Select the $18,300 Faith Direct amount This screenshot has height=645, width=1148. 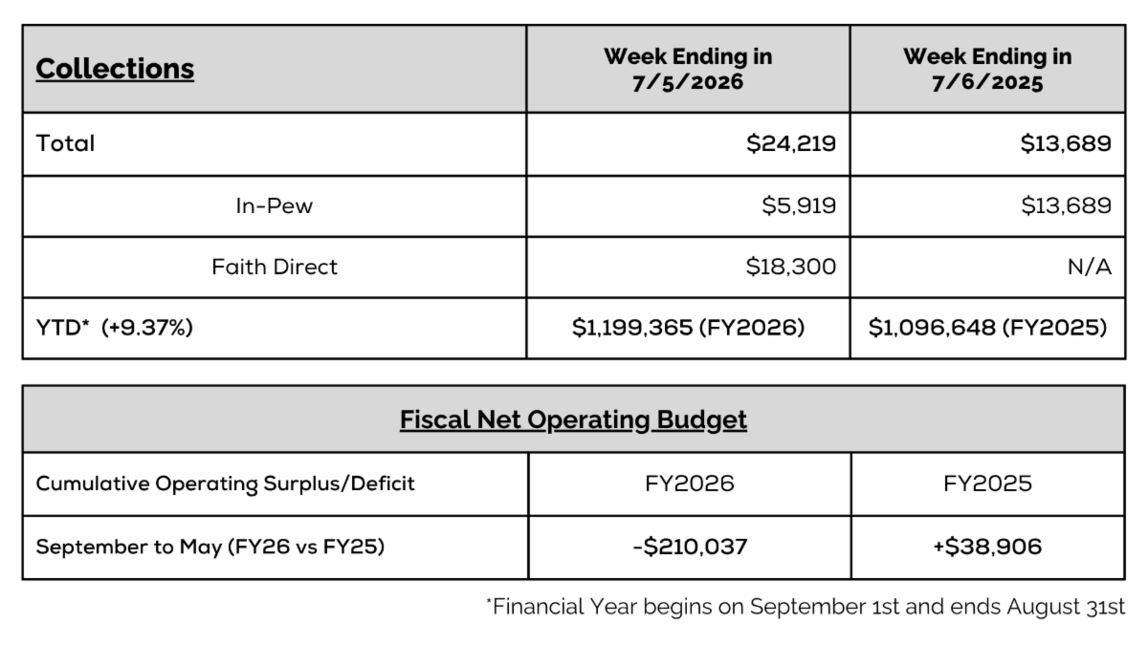click(791, 267)
